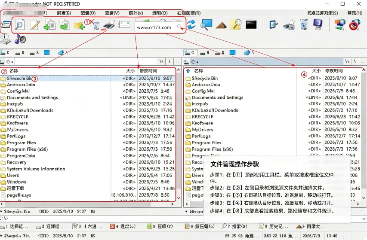
Task: Click the toolbar recycle bin icon
Action: tap(304, 24)
